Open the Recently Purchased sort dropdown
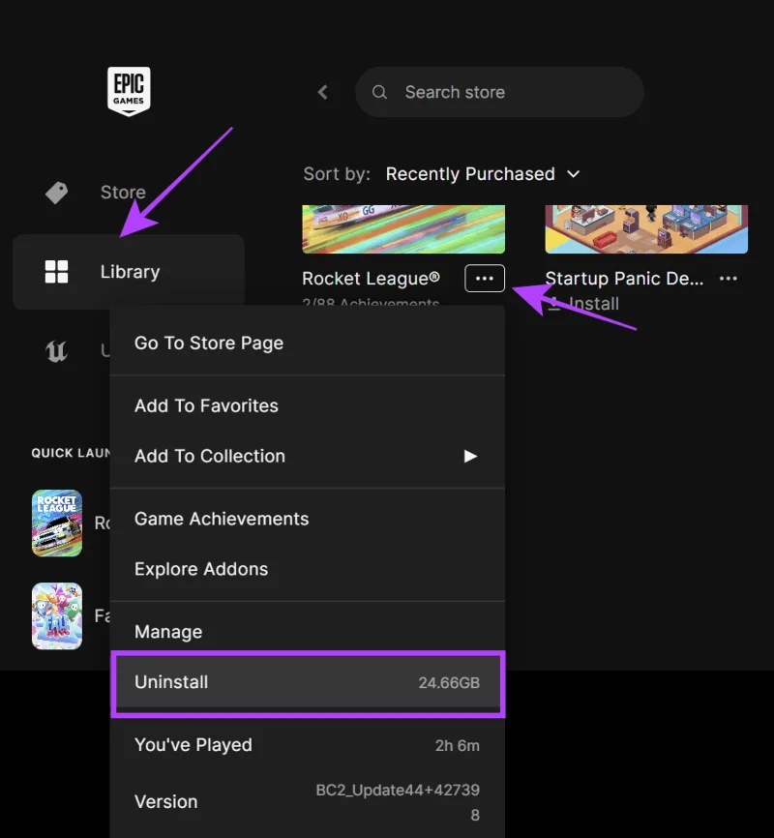 pos(483,174)
